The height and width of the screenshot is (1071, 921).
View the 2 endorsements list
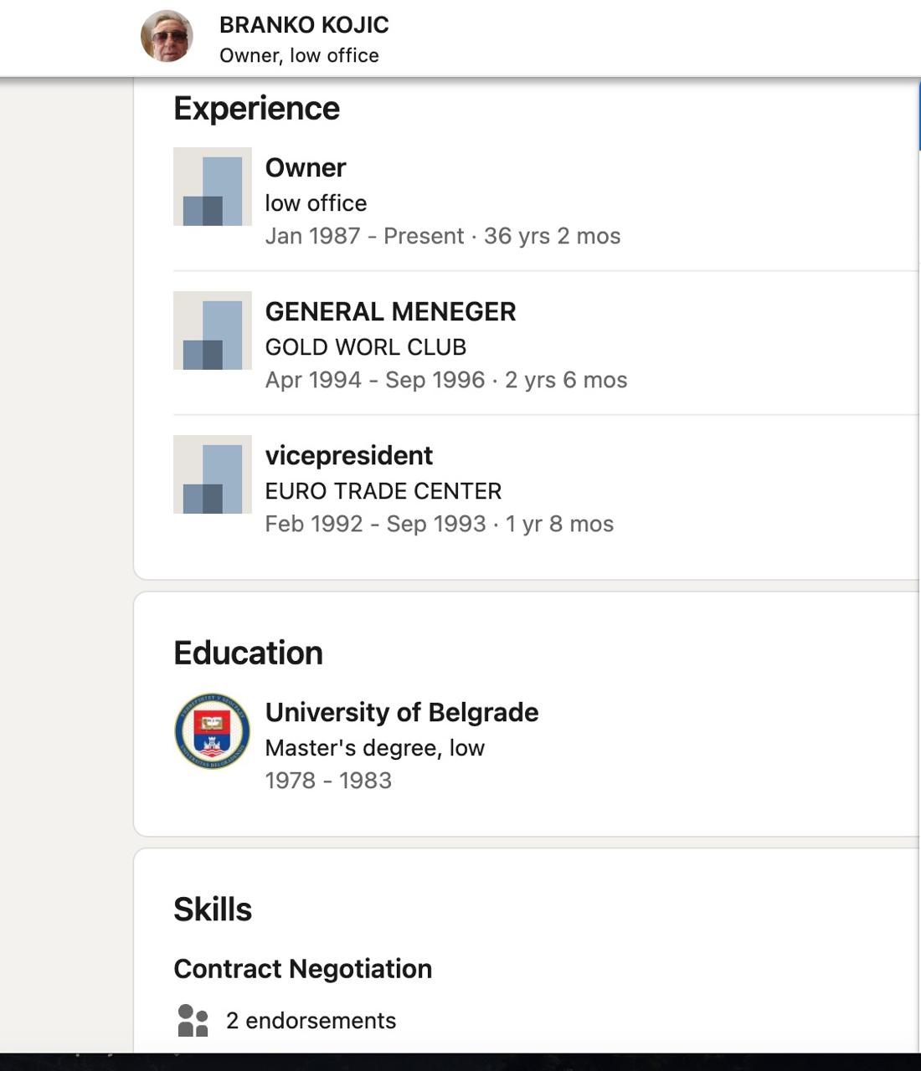coord(311,1021)
